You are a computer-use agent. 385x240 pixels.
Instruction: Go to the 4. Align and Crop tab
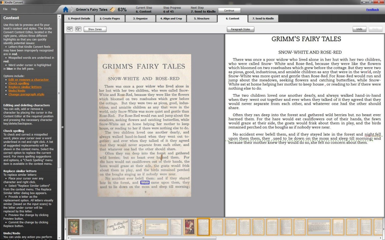point(171,19)
